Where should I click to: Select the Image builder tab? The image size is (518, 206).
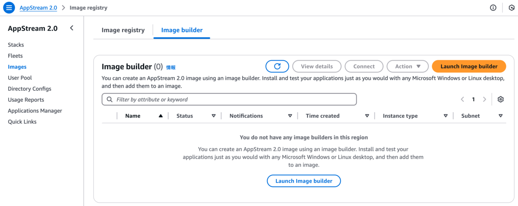[x=182, y=30]
